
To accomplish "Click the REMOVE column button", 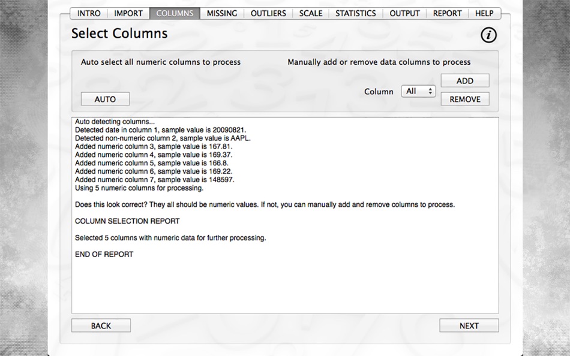I will pos(465,99).
